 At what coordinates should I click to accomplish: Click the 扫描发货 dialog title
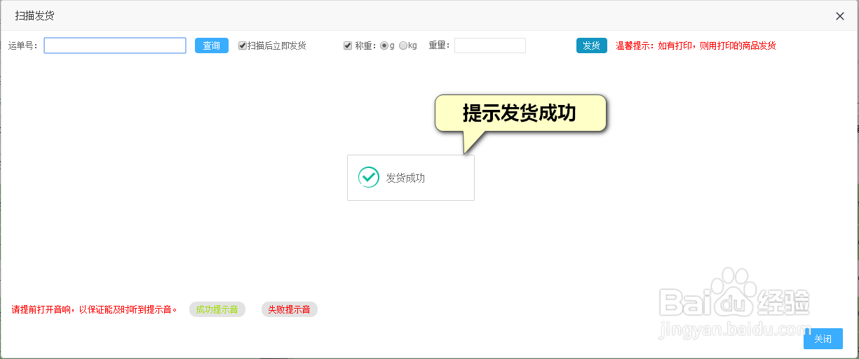[35, 15]
